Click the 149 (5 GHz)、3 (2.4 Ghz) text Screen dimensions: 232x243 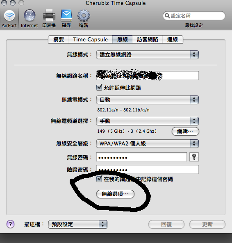(127, 131)
